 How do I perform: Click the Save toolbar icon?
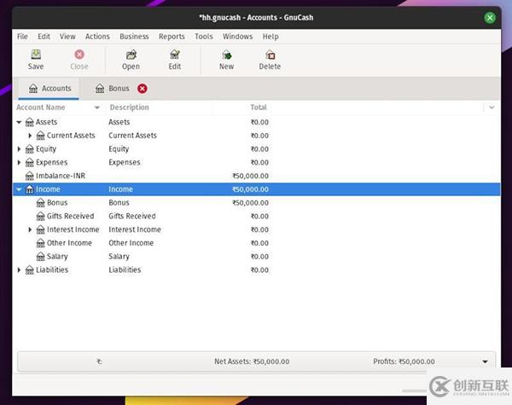pos(36,55)
